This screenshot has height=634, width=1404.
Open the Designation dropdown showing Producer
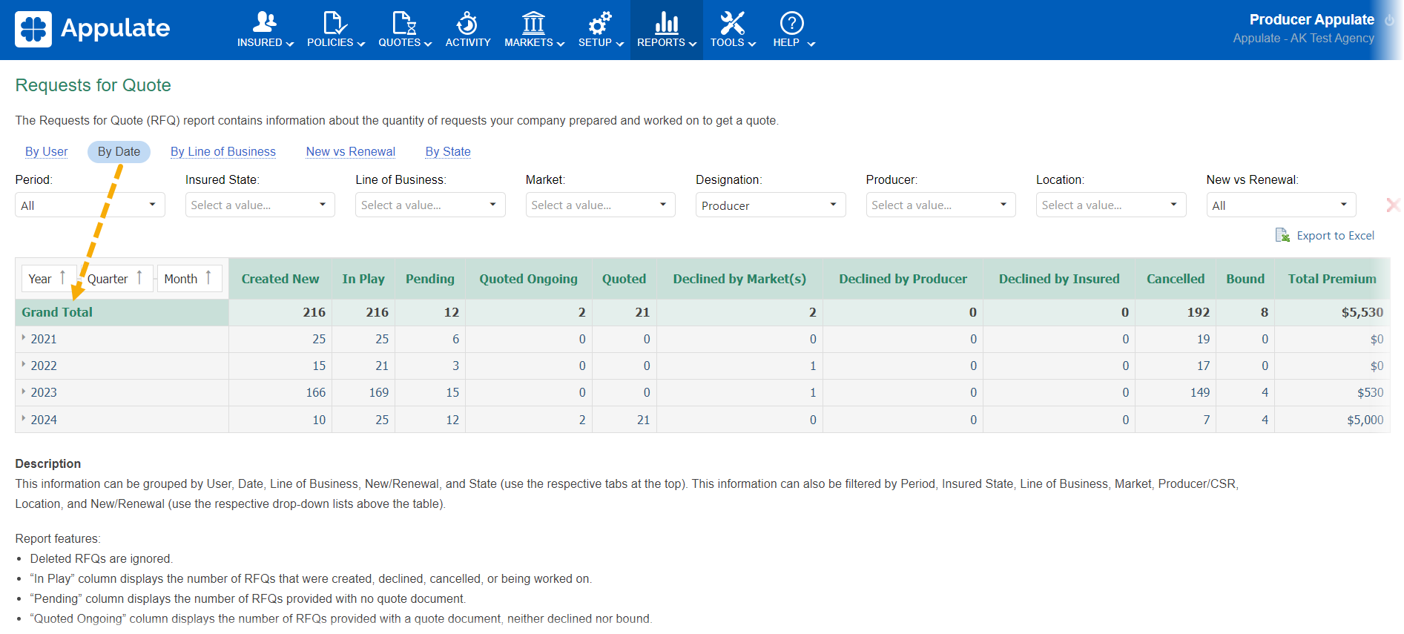tap(770, 205)
